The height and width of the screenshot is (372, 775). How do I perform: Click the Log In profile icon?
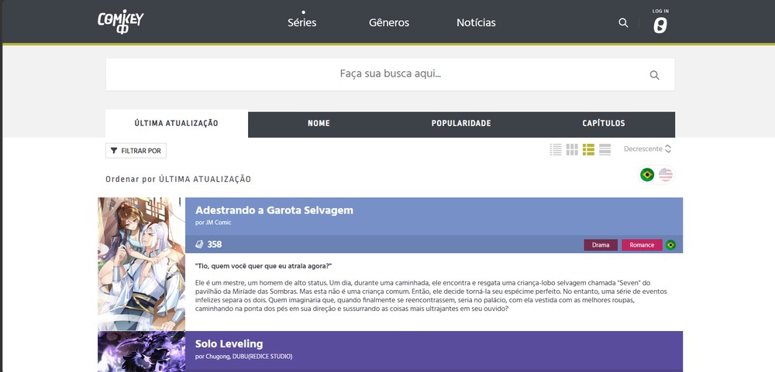660,26
